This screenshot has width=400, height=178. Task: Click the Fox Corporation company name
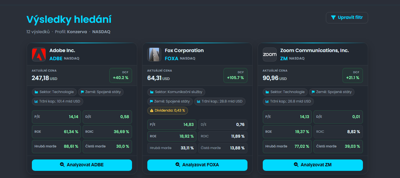[184, 50]
